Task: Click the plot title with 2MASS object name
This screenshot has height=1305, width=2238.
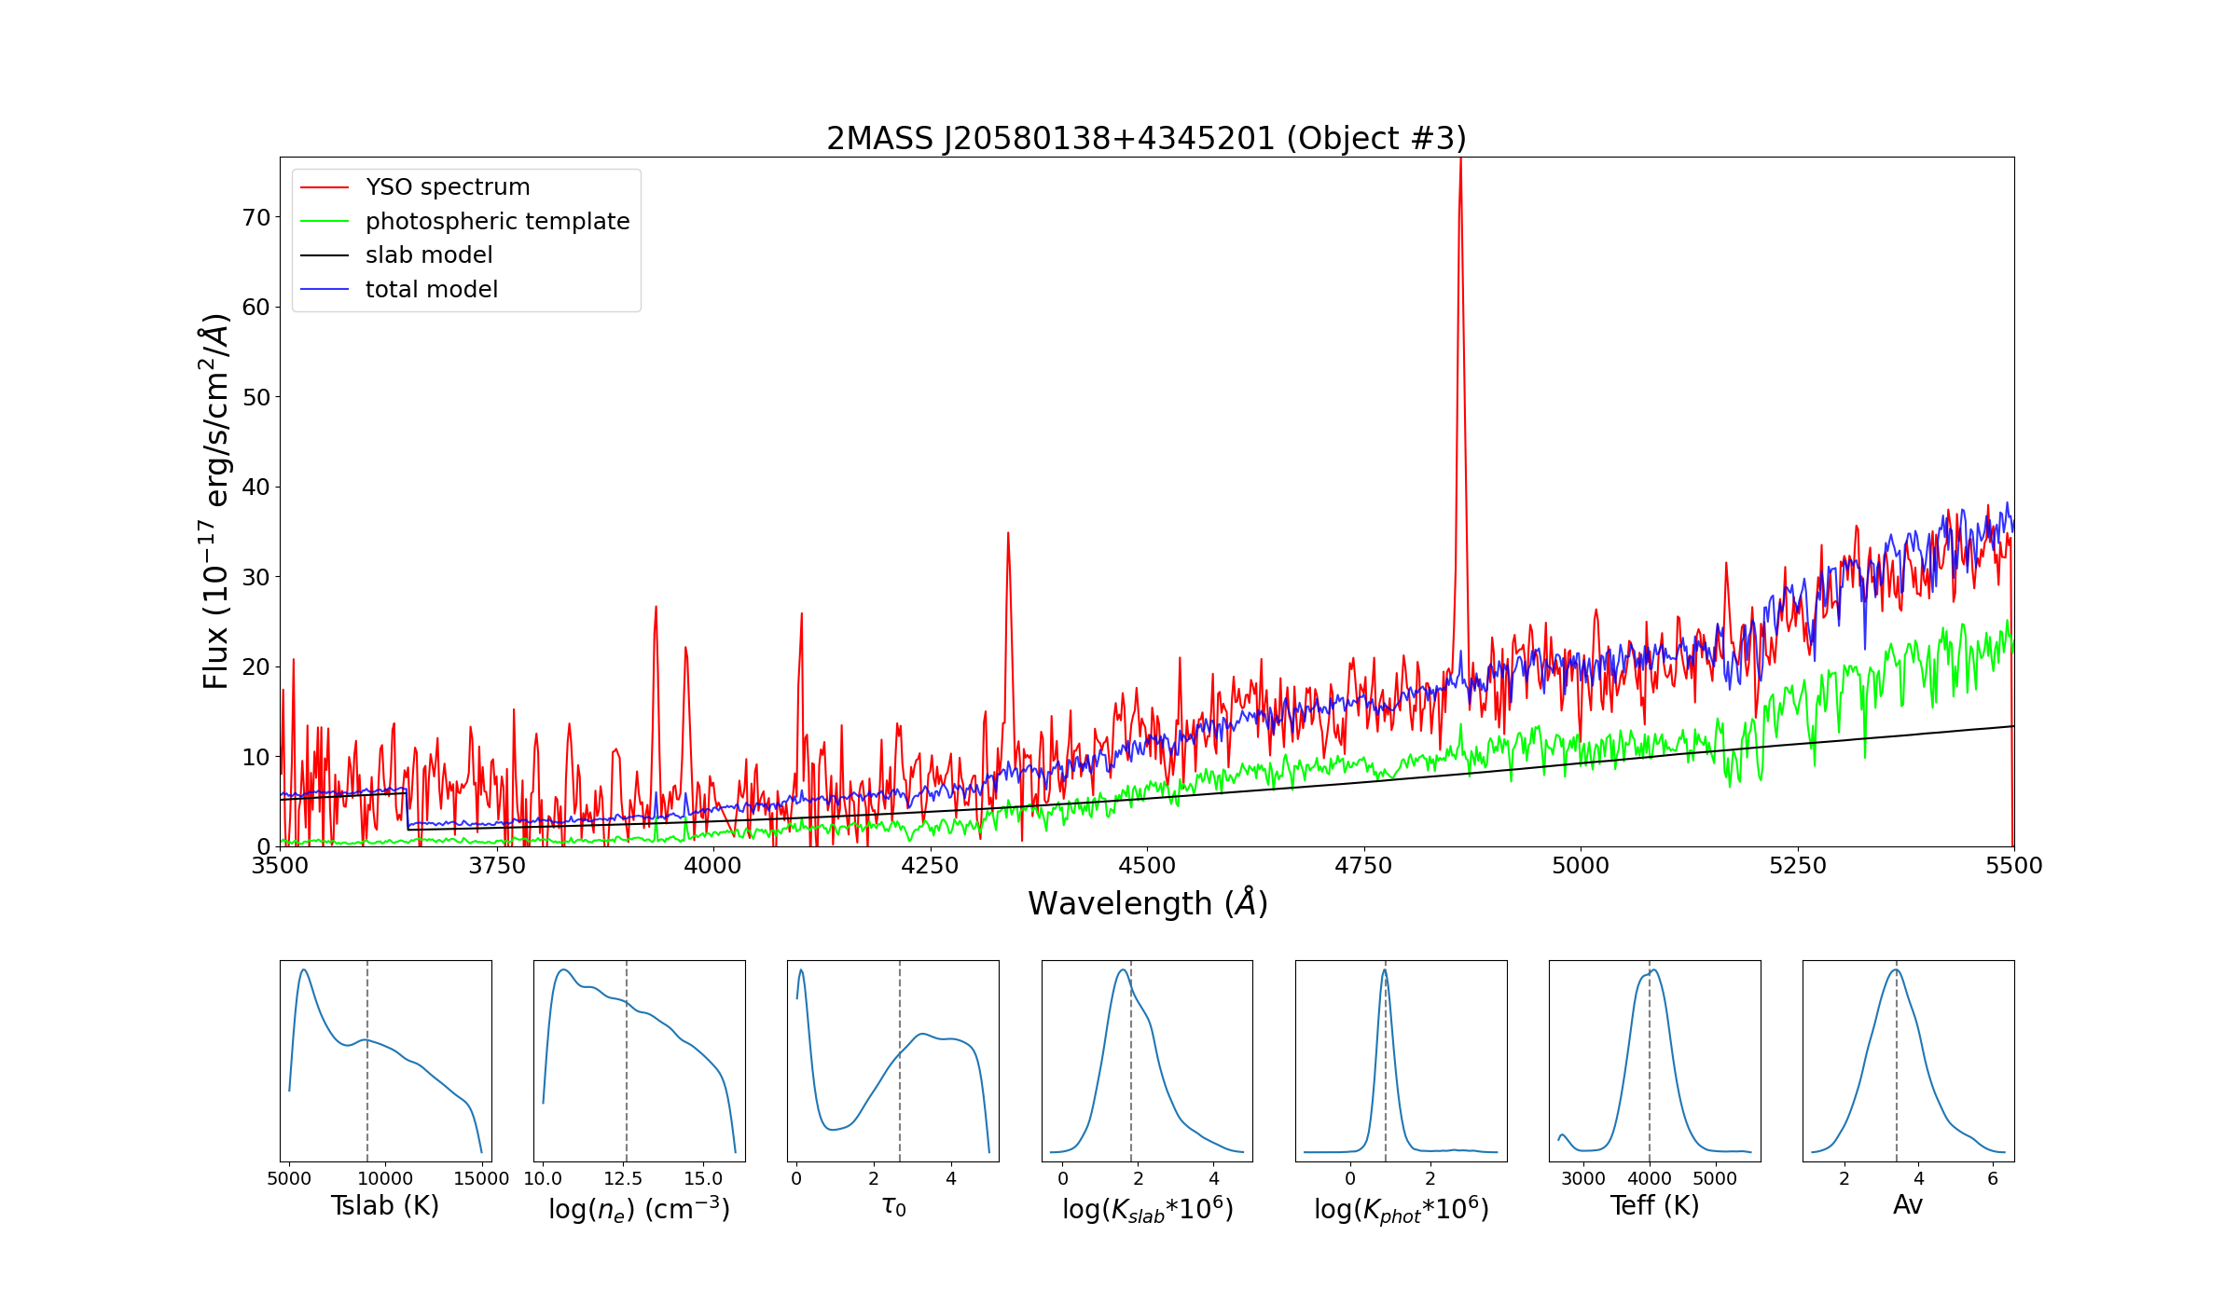Action: pyautogui.click(x=1146, y=139)
